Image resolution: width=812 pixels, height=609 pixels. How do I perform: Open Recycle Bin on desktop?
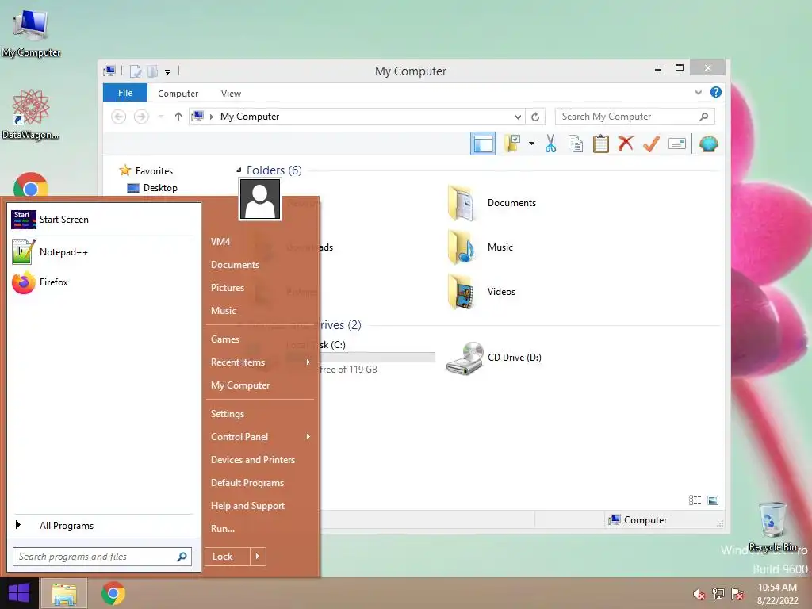772,527
